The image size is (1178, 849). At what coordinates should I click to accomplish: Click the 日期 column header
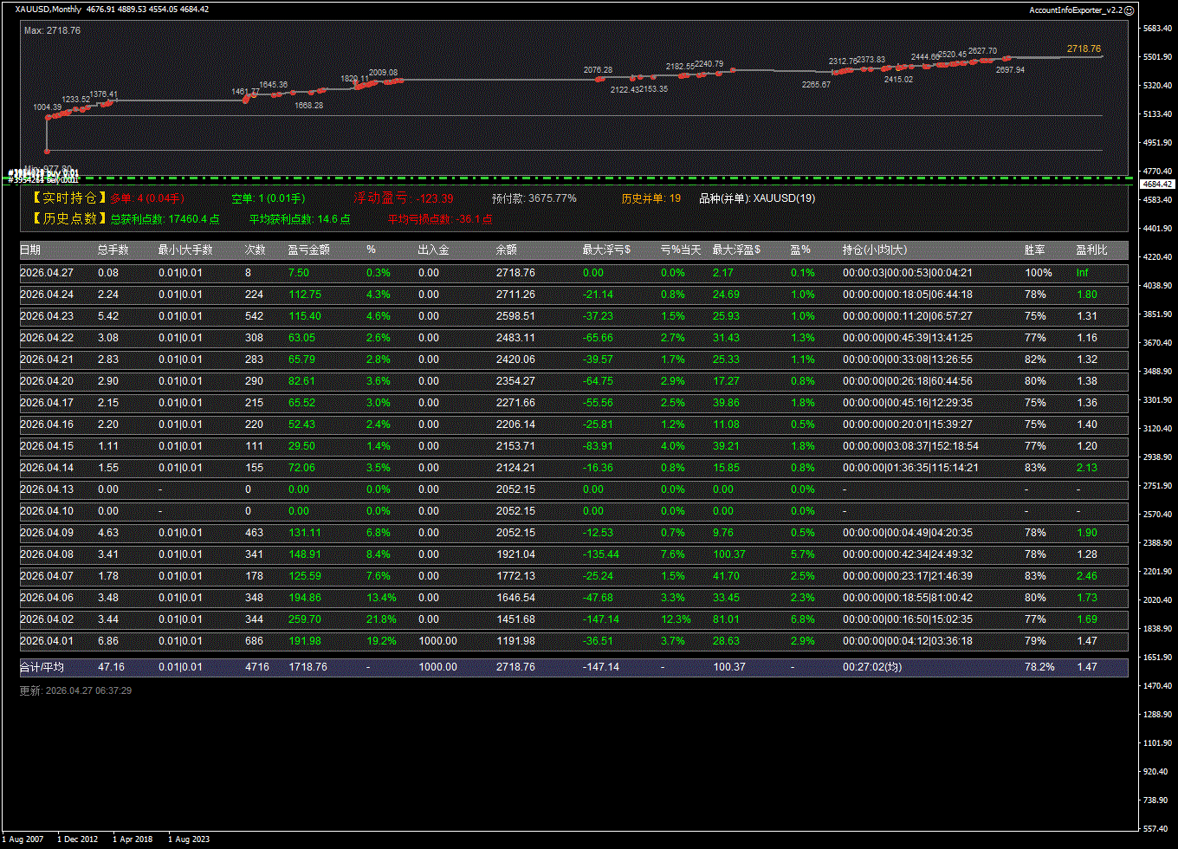coord(30,250)
